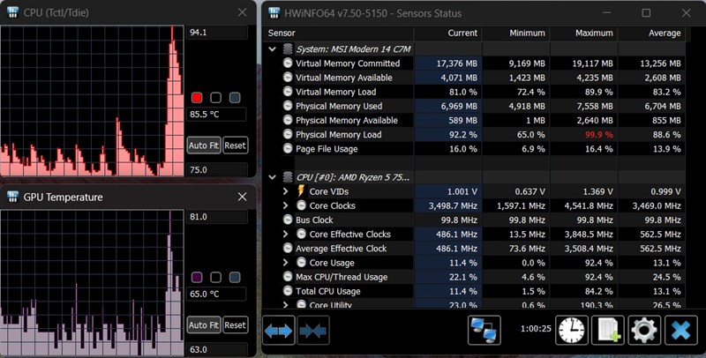Close the GPU Temperature graph window
The image size is (706, 358).
[x=242, y=197]
